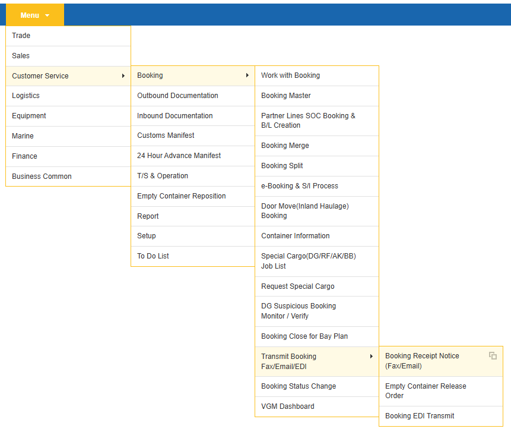The width and height of the screenshot is (511, 435).
Task: Open Booking Master
Action: pos(317,96)
